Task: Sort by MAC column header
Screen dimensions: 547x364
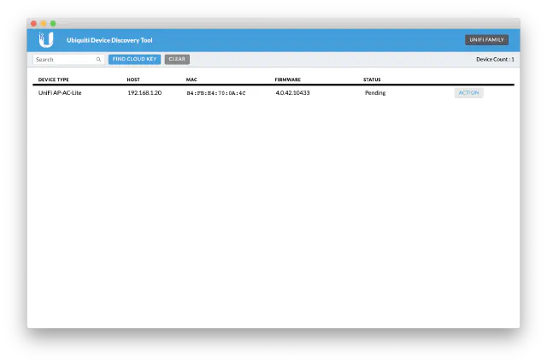Action: click(x=191, y=79)
